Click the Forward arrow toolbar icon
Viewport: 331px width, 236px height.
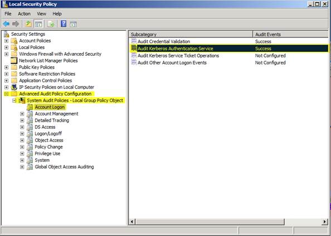(x=16, y=24)
